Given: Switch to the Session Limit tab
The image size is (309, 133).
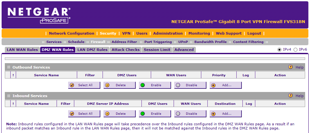Looking at the screenshot, I should click(x=157, y=50).
